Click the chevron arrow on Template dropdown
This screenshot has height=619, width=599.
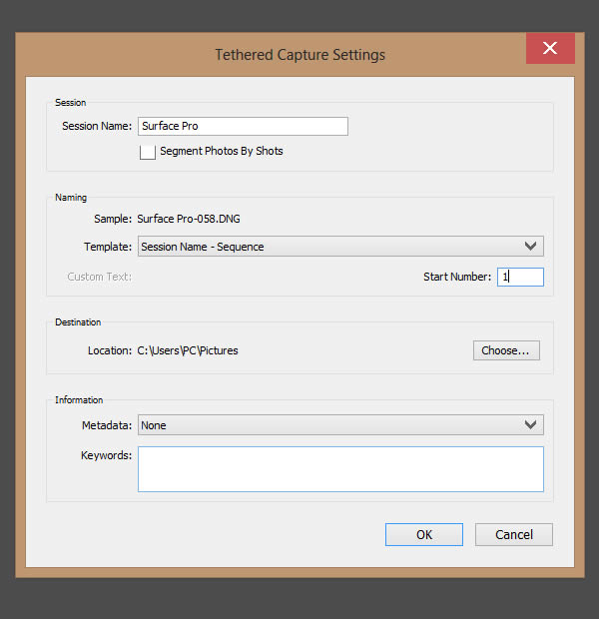click(530, 247)
